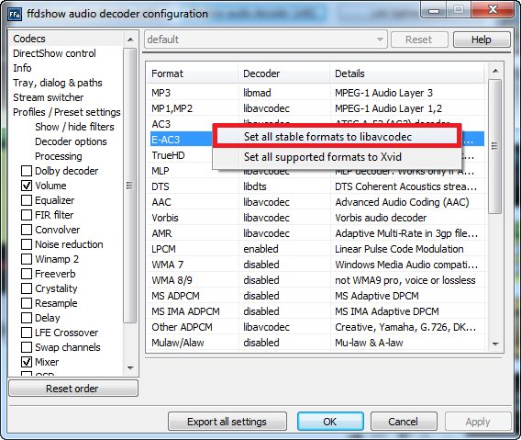521x440 pixels.
Task: Enable the Equalizer checkbox
Action: (x=27, y=200)
